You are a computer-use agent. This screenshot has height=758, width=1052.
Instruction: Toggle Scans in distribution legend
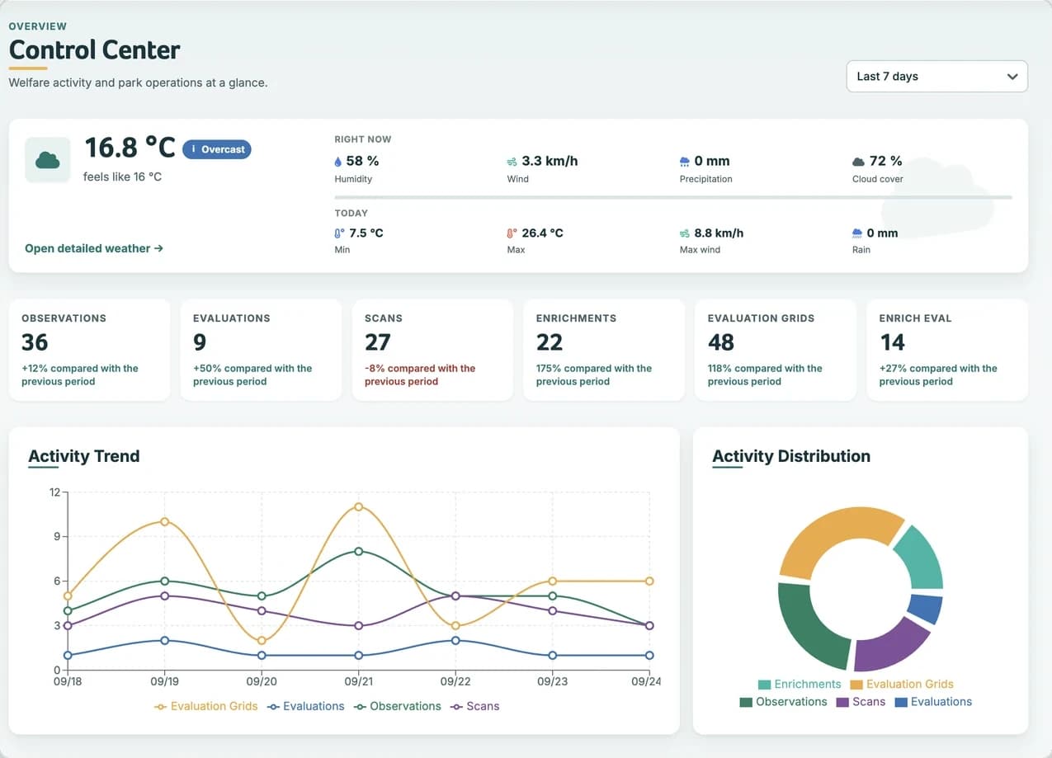pos(861,702)
